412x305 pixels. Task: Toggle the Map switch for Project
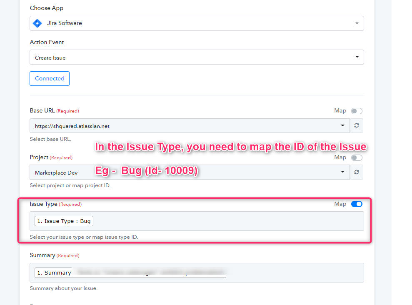[357, 157]
